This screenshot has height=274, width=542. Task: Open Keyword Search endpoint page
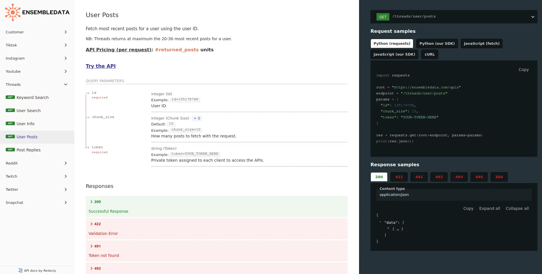[37, 98]
